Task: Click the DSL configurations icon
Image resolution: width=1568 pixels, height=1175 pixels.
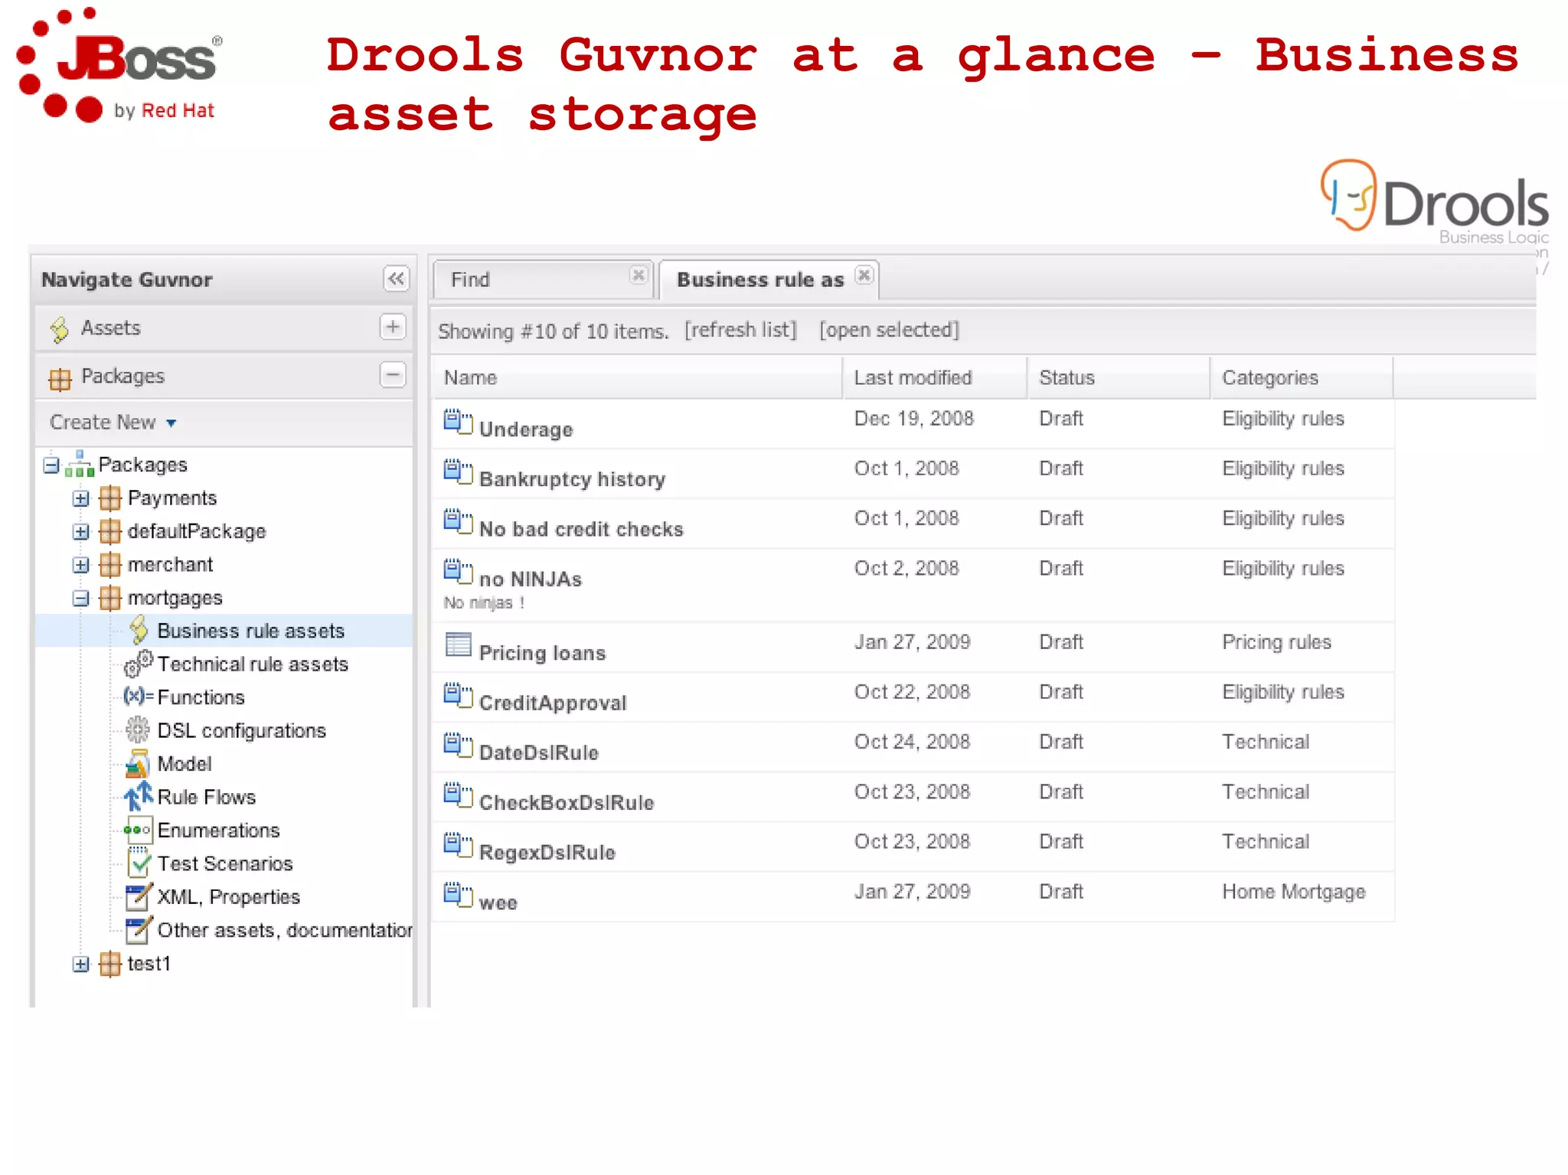Action: coord(138,729)
